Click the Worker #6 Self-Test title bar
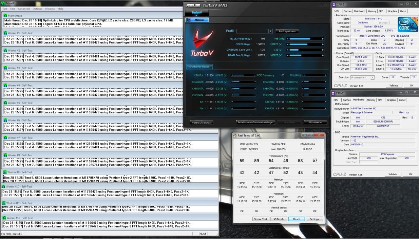The height and width of the screenshot is (239, 419). click(110, 121)
